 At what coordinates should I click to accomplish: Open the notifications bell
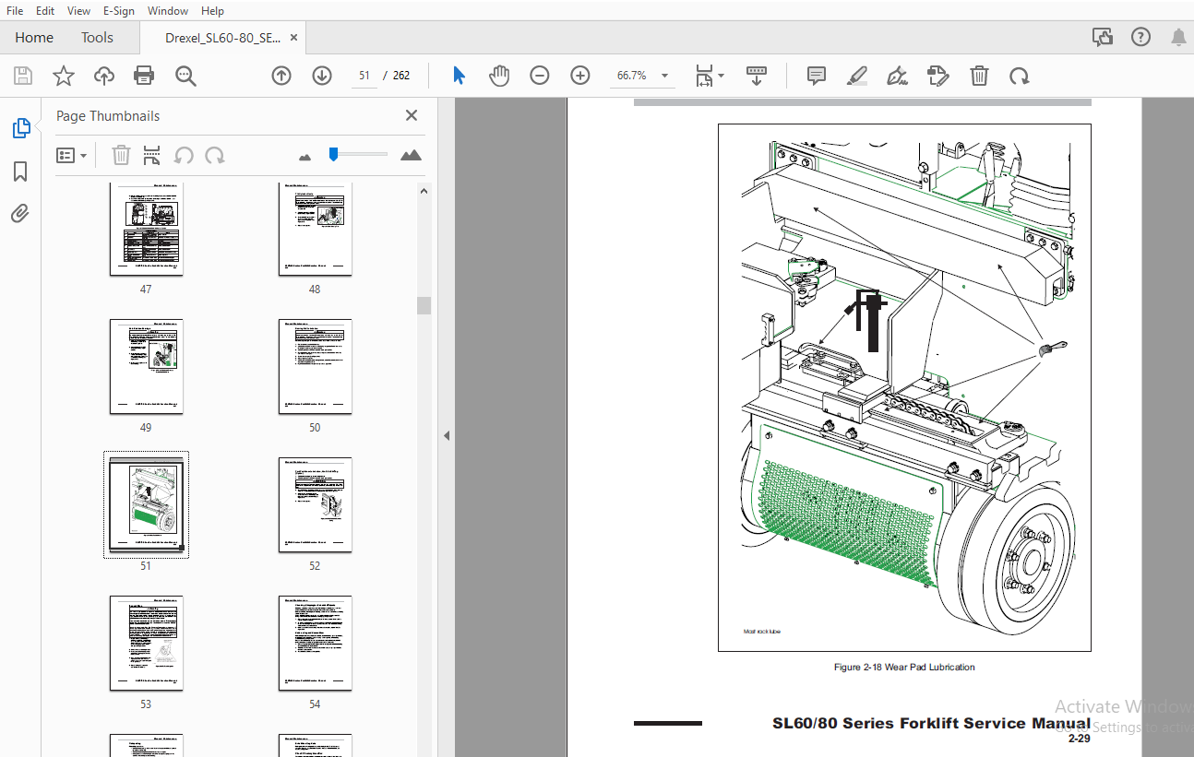pyautogui.click(x=1178, y=37)
